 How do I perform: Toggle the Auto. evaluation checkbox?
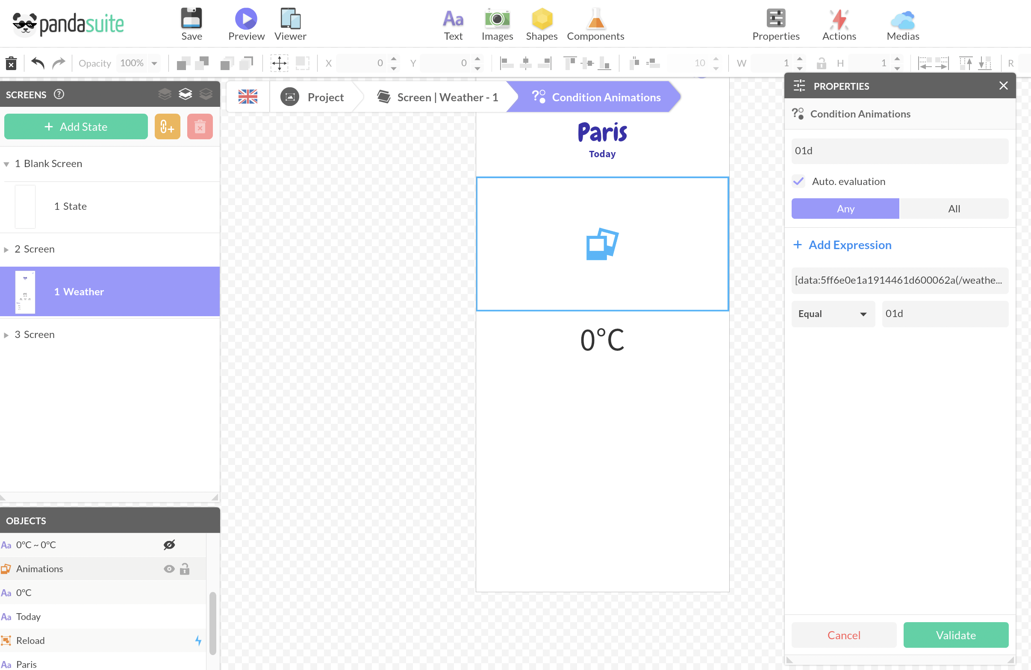point(798,181)
